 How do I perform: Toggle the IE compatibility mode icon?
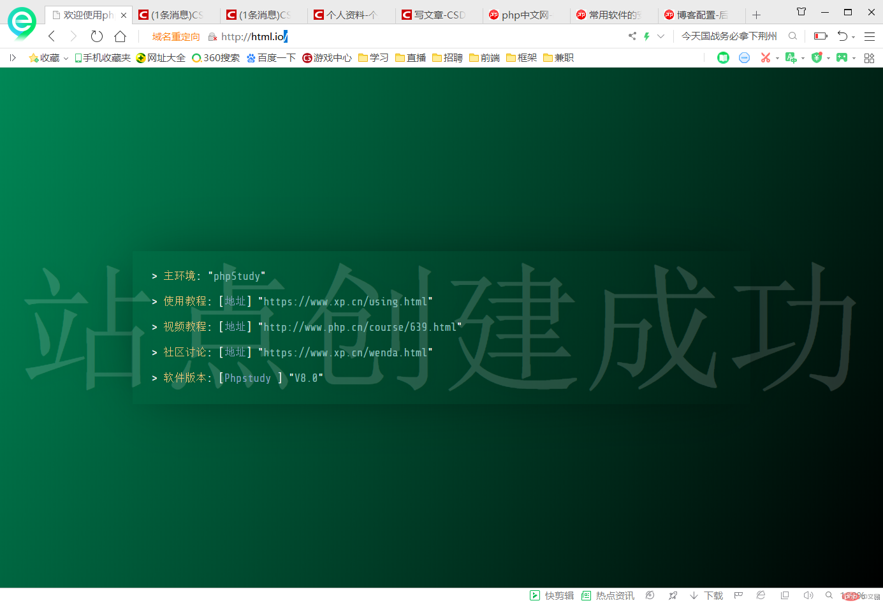761,595
